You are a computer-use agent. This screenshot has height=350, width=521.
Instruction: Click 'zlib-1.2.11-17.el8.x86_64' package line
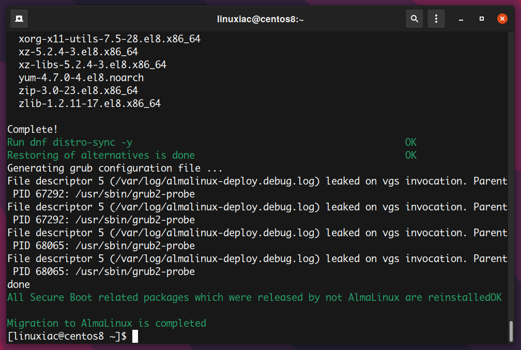point(90,103)
